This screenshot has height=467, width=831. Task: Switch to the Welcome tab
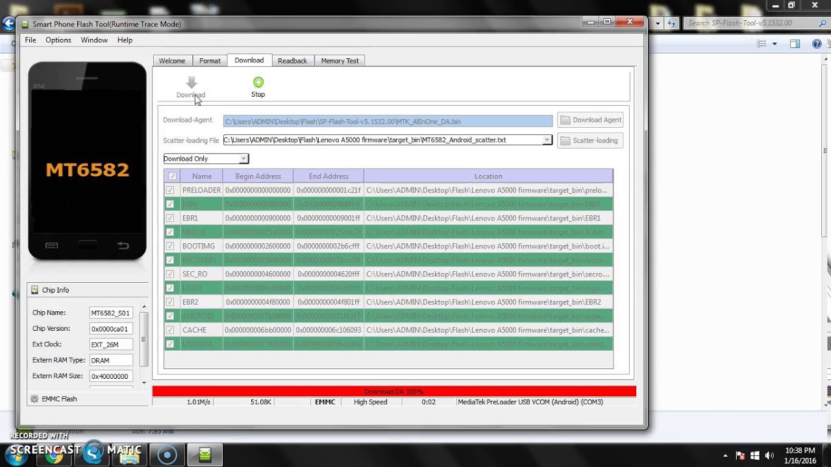click(172, 60)
